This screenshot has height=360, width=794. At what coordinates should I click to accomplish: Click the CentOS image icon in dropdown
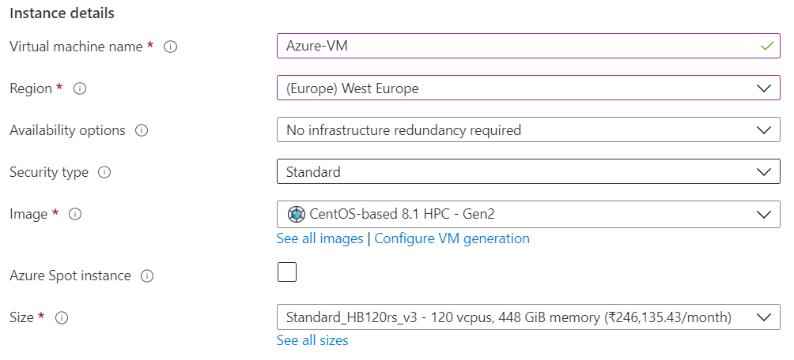click(296, 213)
